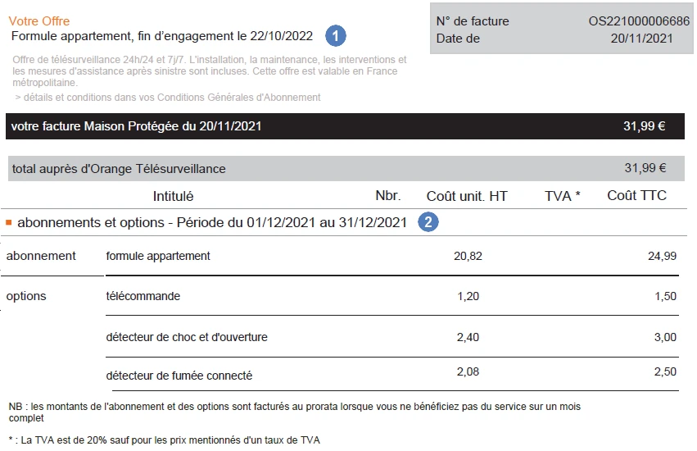Click the TVA * column header
Screen dimensions: 697x451
click(563, 196)
